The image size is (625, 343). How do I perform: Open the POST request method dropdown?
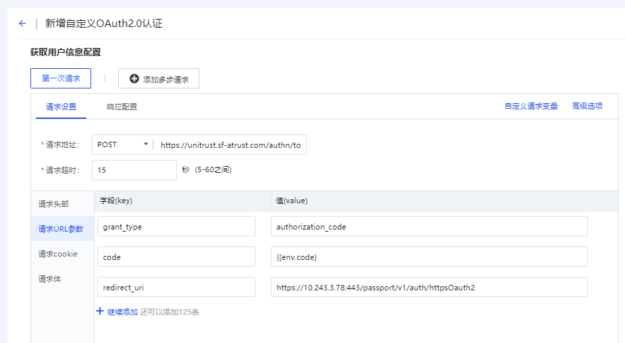[x=123, y=144]
